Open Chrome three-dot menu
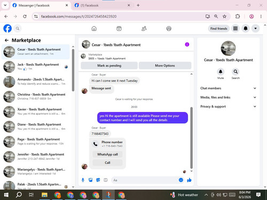The width and height of the screenshot is (267, 200). [x=261, y=17]
